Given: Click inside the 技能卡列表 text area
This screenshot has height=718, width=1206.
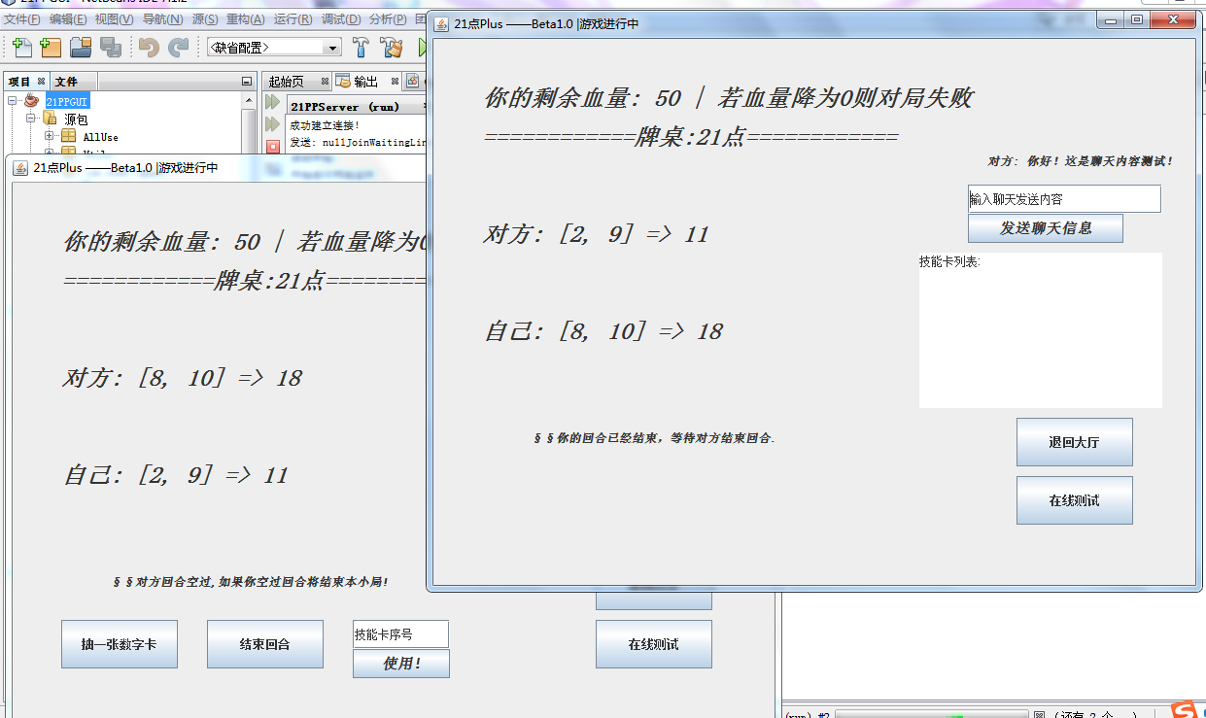Looking at the screenshot, I should [x=1041, y=330].
